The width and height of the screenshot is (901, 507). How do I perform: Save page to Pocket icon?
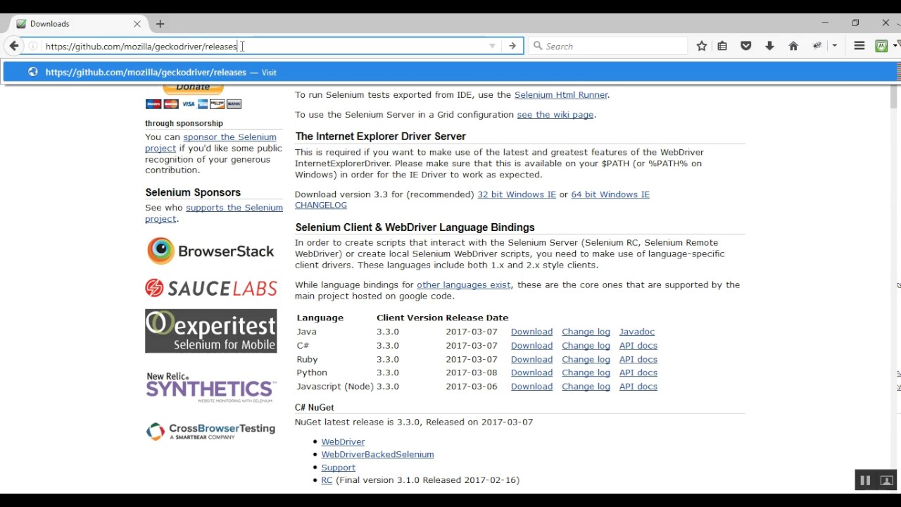click(746, 46)
